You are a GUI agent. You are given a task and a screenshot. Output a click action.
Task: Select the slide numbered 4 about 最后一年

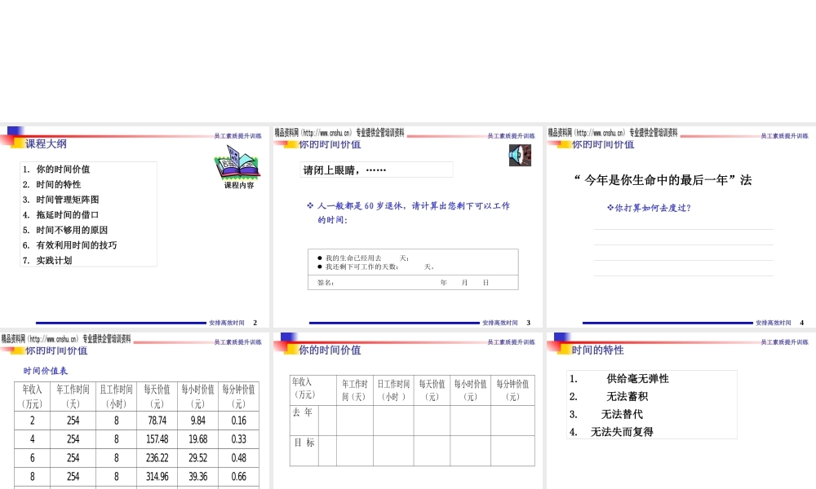click(681, 226)
